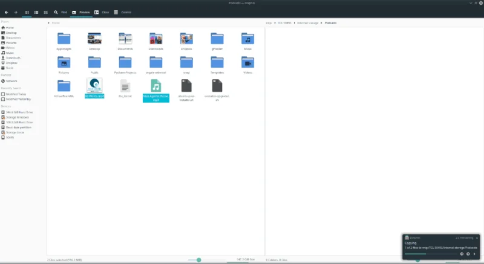Click mtp: root in right pane breadcrumb
This screenshot has height=264, width=484.
click(x=269, y=23)
